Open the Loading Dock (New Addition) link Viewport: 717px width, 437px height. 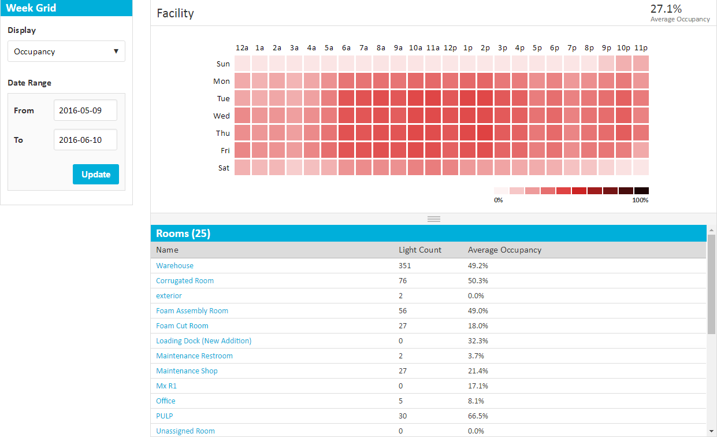click(x=203, y=341)
